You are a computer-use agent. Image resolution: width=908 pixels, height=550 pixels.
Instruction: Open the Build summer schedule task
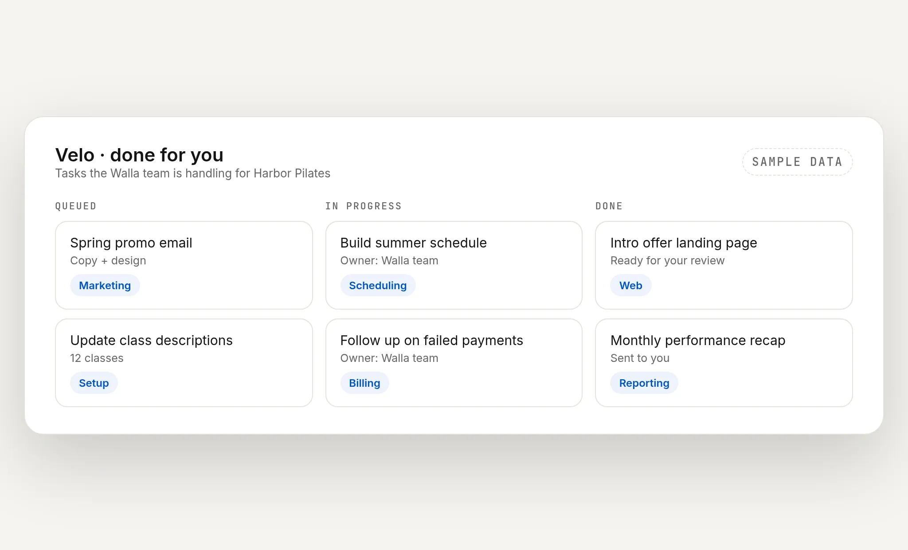point(454,265)
